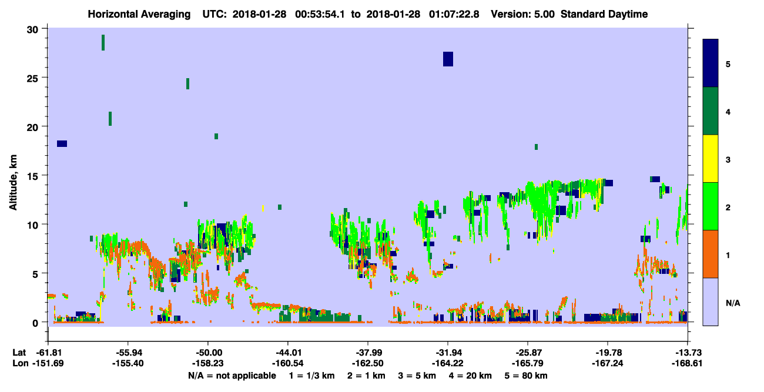Click the dark green level 4 color swatch

711,111
